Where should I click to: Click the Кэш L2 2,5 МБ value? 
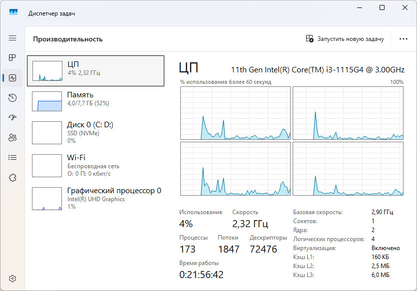click(x=381, y=266)
